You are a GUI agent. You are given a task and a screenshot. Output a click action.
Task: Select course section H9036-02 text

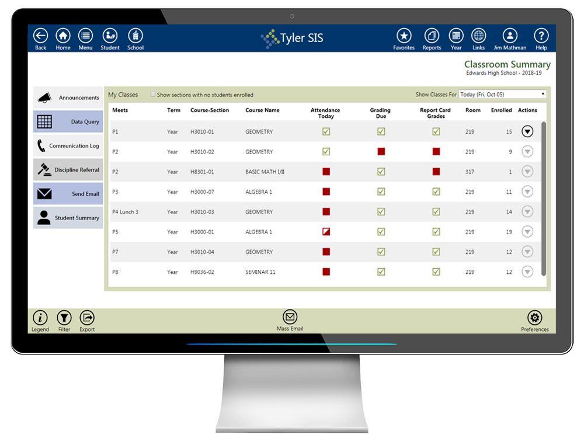click(x=202, y=272)
